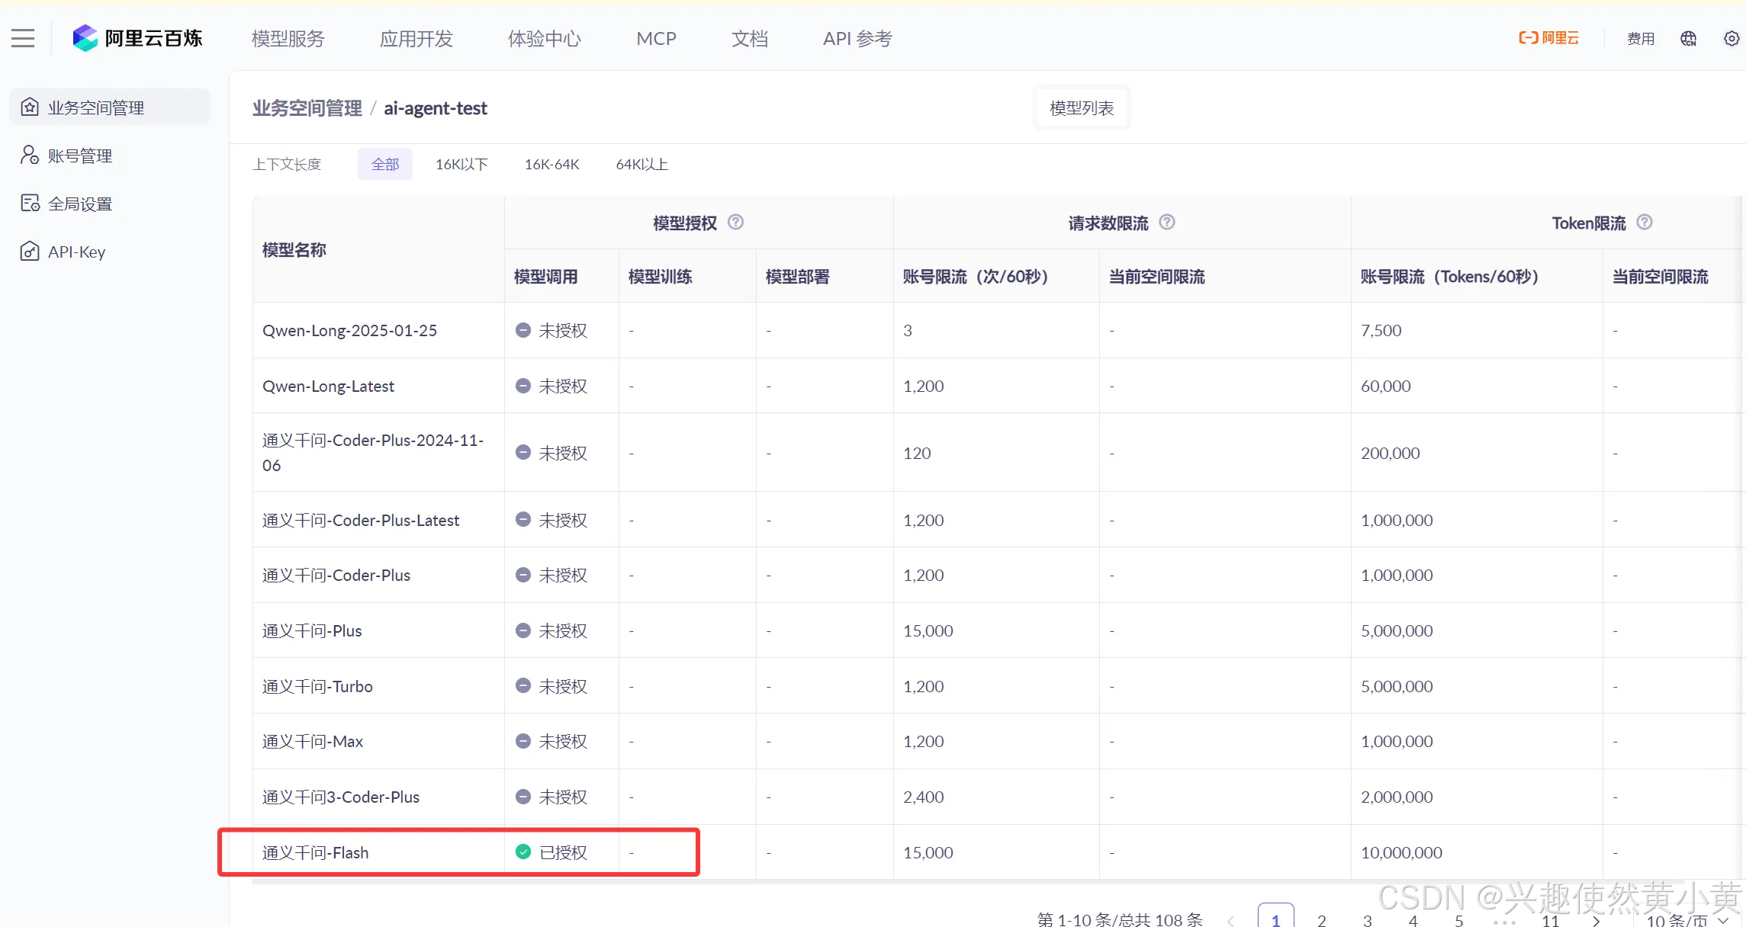
Task: Click the 2,400 request limit value
Action: (x=923, y=797)
